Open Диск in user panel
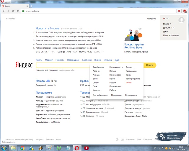Viewport: 189px width, 151px height. coord(165,32)
